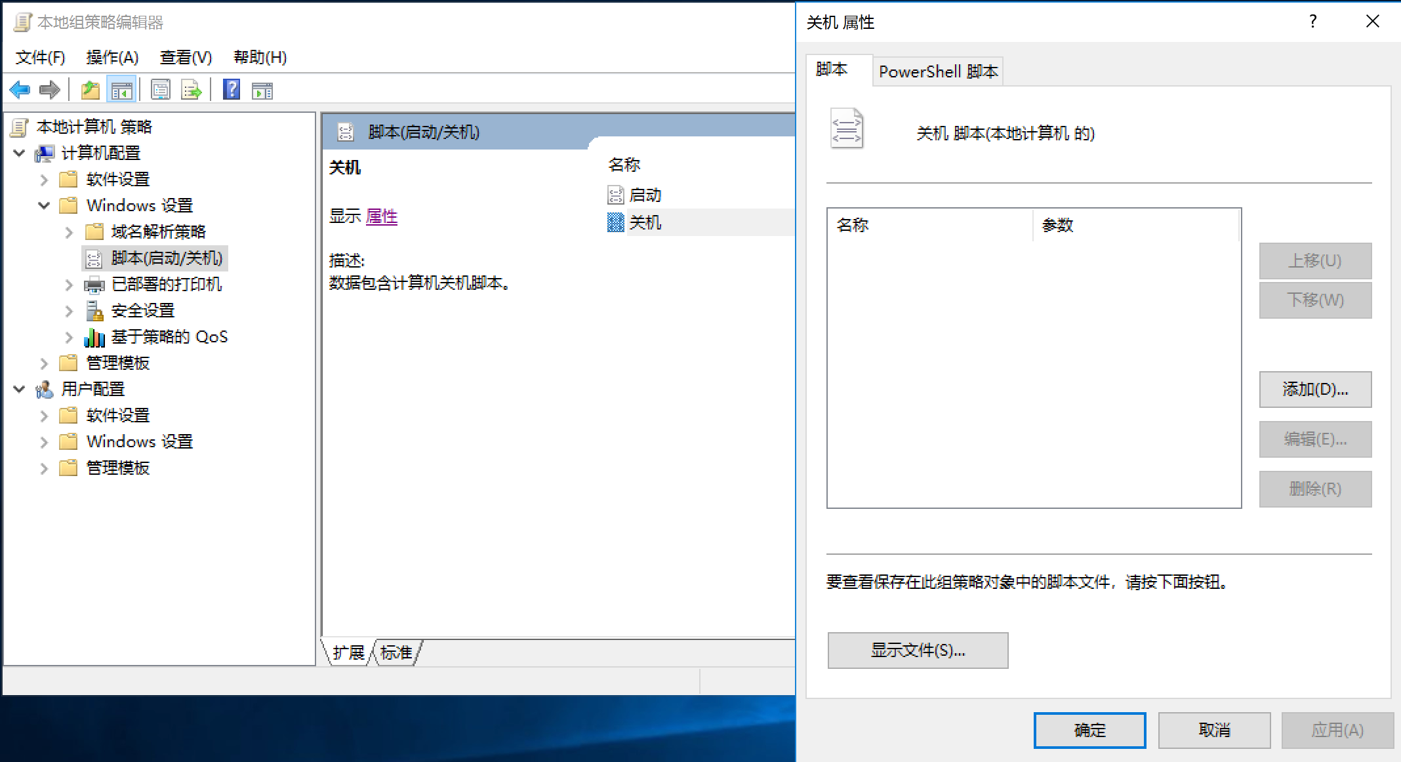This screenshot has width=1401, height=762.
Task: Open the 操作(A) menu
Action: point(112,58)
